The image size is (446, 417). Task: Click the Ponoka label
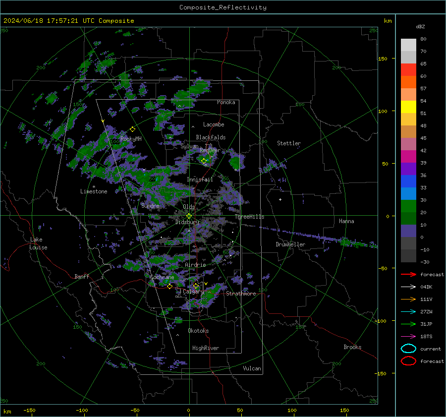click(226, 102)
